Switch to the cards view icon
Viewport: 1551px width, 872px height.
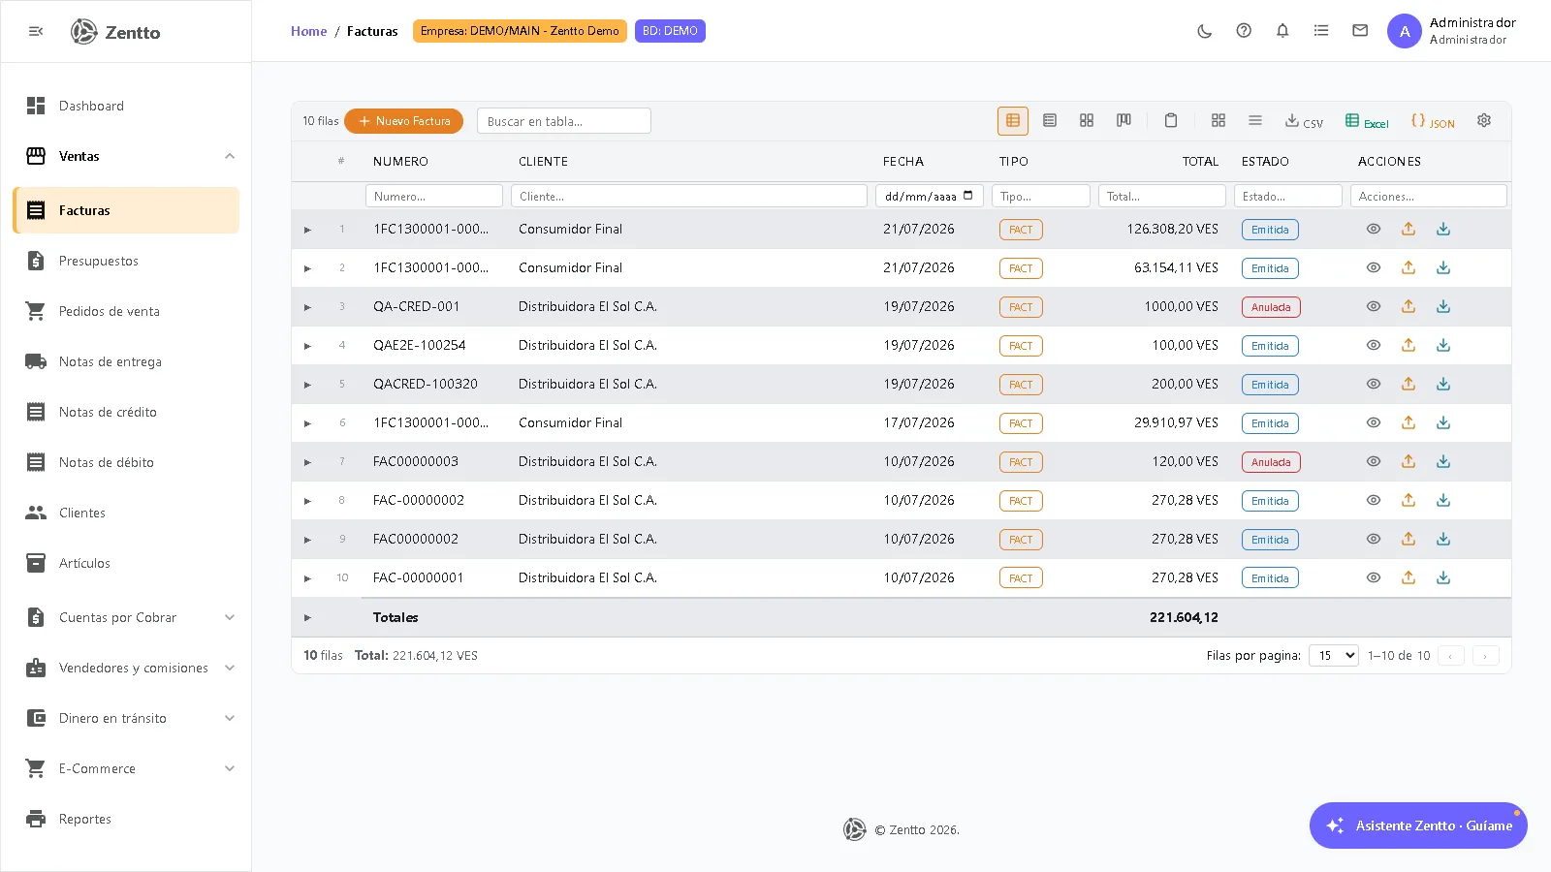tap(1087, 121)
